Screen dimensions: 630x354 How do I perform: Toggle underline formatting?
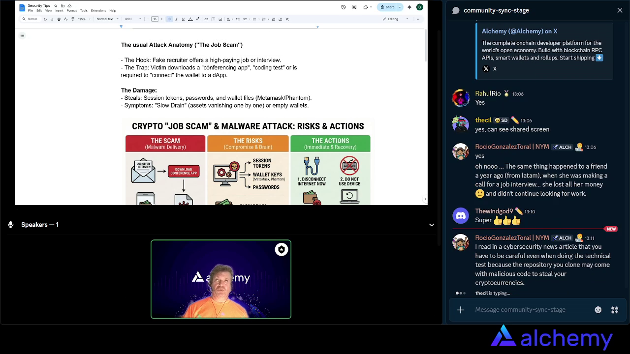(183, 19)
